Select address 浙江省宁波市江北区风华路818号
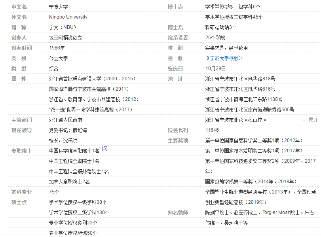321x237 pixels. [x=240, y=79]
